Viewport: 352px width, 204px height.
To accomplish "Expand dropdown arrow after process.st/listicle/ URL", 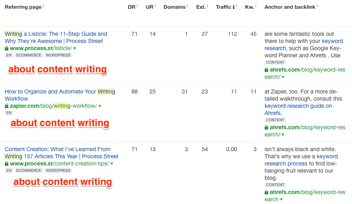I will tap(75, 49).
